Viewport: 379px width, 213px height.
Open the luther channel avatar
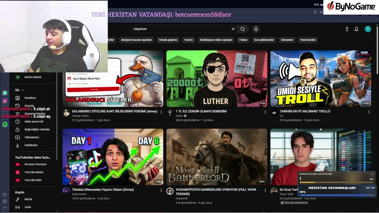pyautogui.click(x=170, y=113)
